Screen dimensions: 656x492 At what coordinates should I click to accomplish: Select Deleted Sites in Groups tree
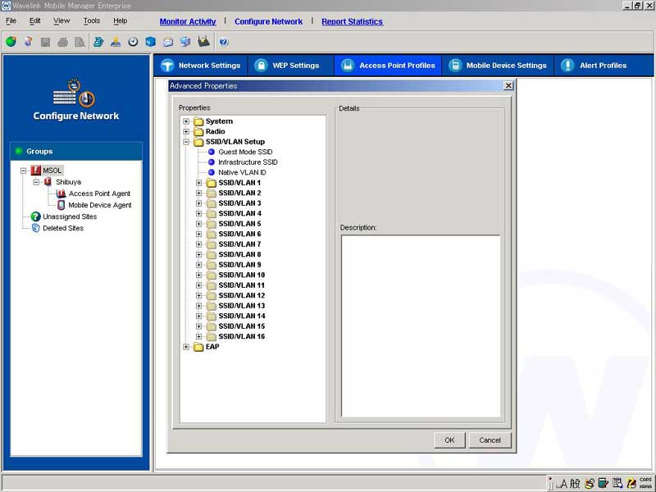coord(63,228)
